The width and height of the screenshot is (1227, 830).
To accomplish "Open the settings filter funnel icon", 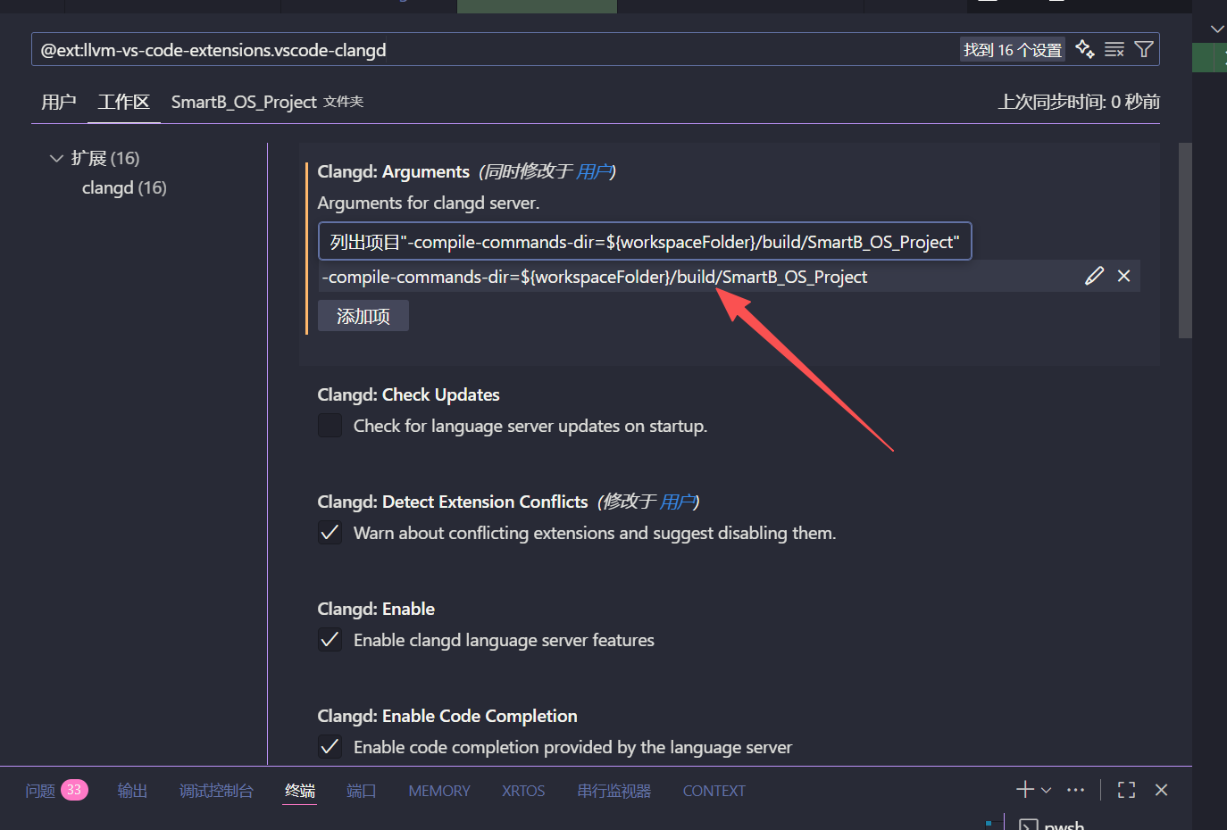I will click(1144, 49).
